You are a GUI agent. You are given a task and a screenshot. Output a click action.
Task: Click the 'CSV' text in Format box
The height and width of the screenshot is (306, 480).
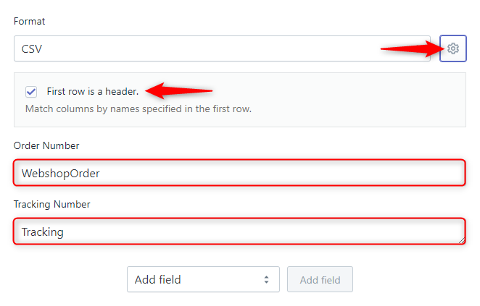point(32,49)
